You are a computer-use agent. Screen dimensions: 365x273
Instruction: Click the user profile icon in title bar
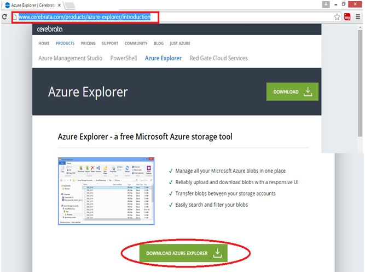[326, 4]
